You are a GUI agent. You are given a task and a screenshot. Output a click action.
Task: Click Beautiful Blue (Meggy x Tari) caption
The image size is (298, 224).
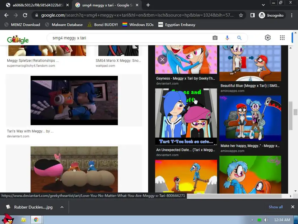[250, 86]
